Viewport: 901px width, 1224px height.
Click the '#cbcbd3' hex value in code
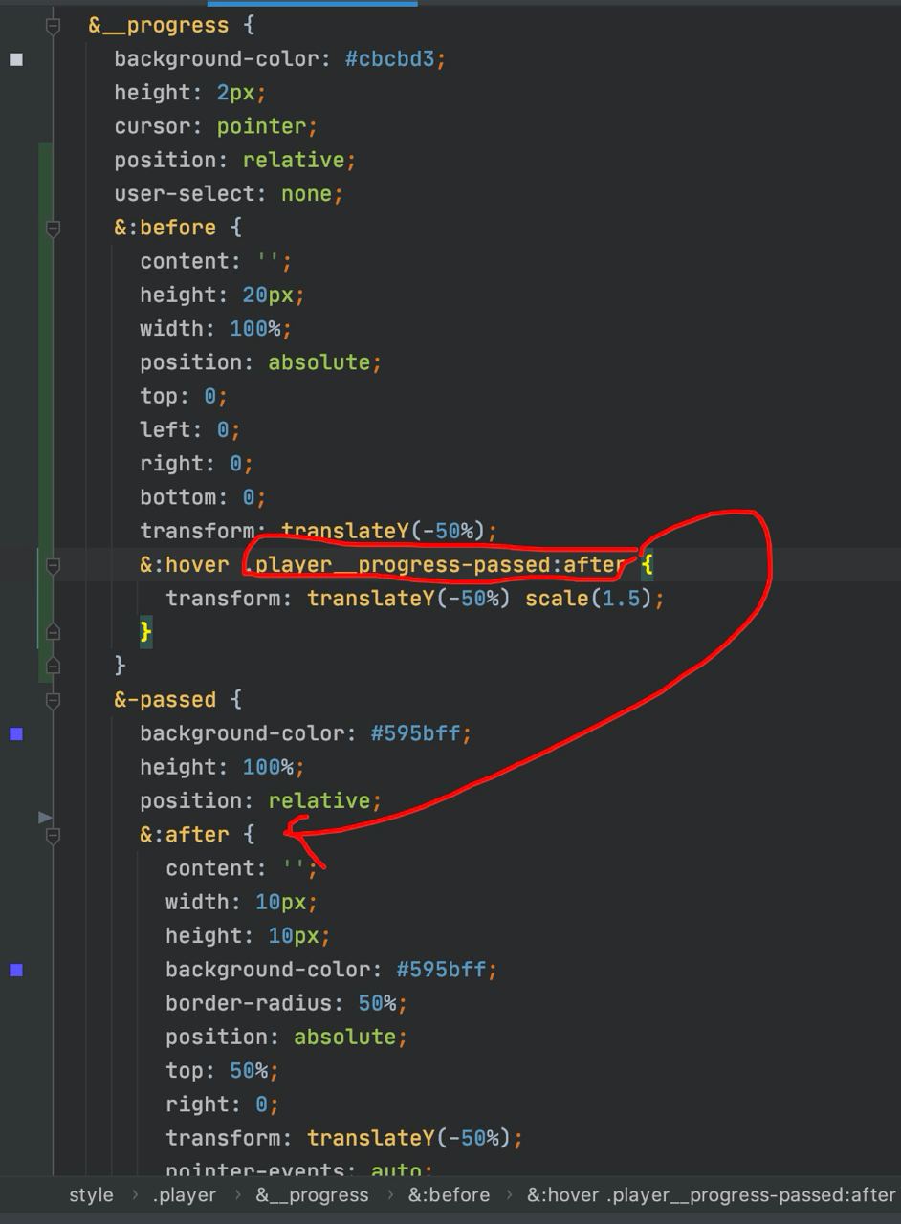click(390, 59)
